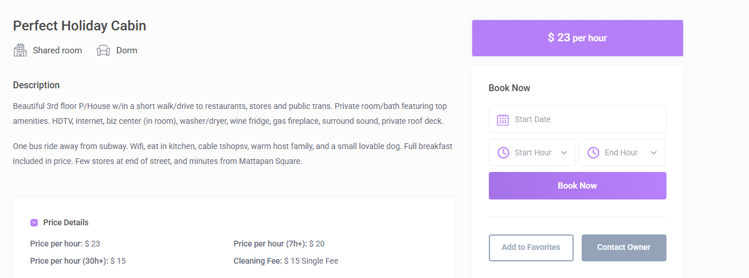Click the Cleaning Fee price line
This screenshot has width=749, height=278.
point(285,261)
